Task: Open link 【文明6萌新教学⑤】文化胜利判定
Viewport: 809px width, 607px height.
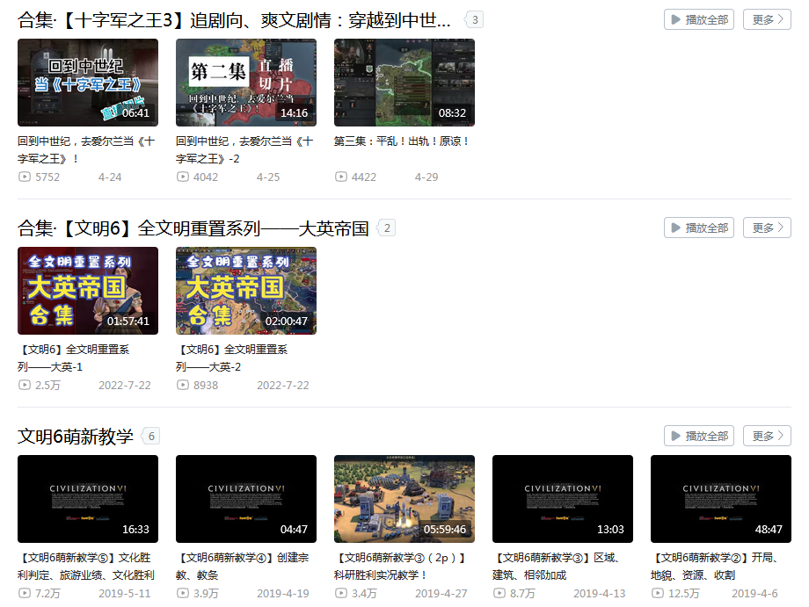Action: [x=86, y=567]
